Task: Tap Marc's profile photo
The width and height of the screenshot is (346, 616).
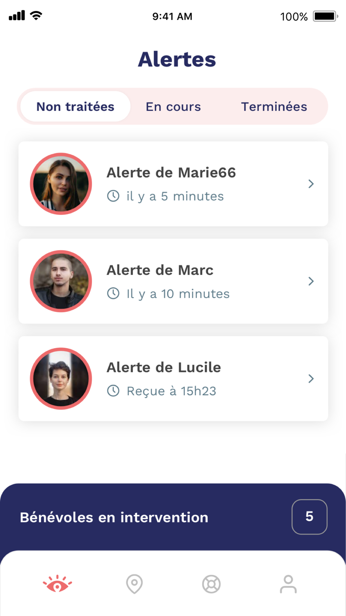Action: (x=61, y=281)
